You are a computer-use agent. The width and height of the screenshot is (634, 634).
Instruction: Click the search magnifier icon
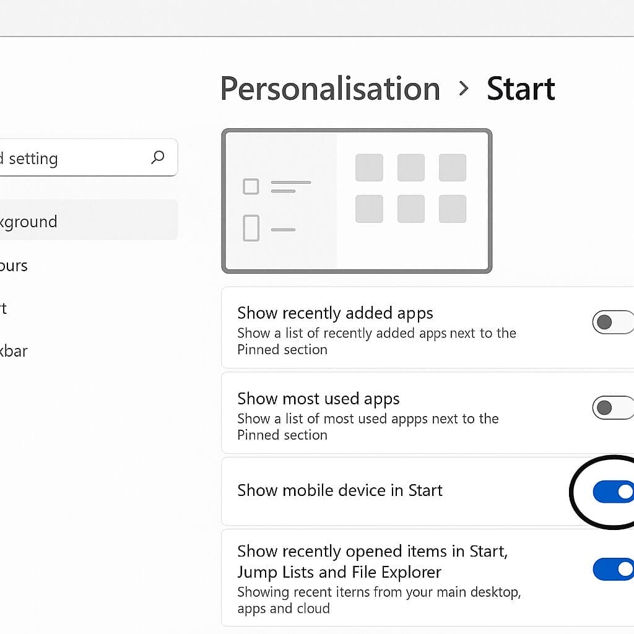(157, 158)
